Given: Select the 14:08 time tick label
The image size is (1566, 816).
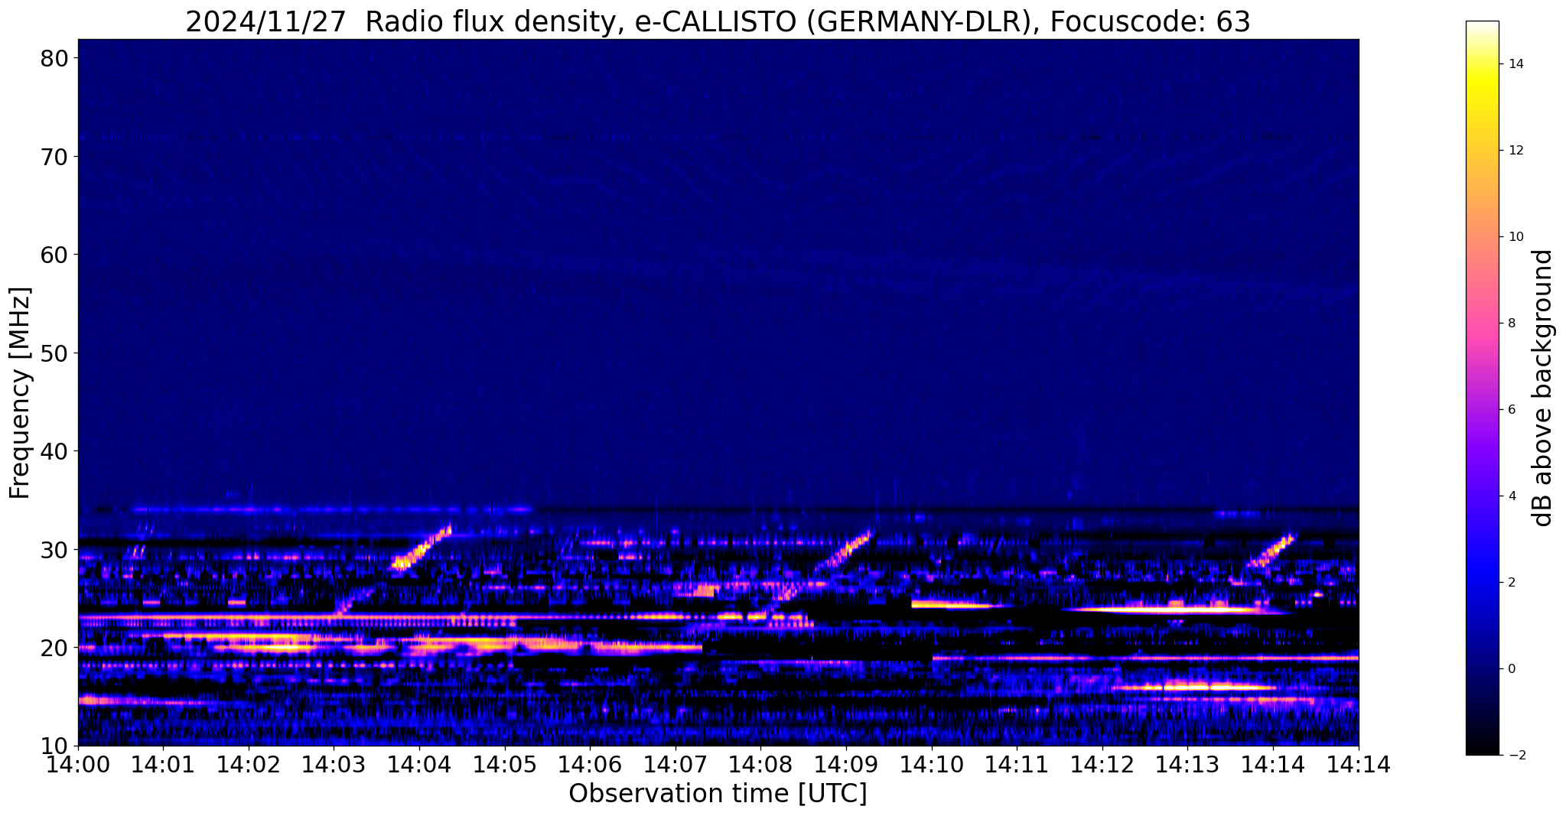Looking at the screenshot, I should [760, 764].
